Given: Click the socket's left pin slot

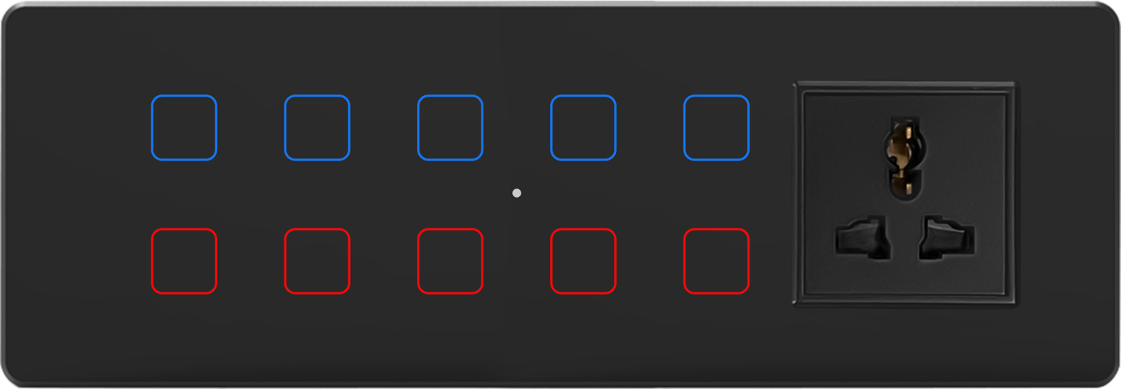Looking at the screenshot, I should [863, 238].
